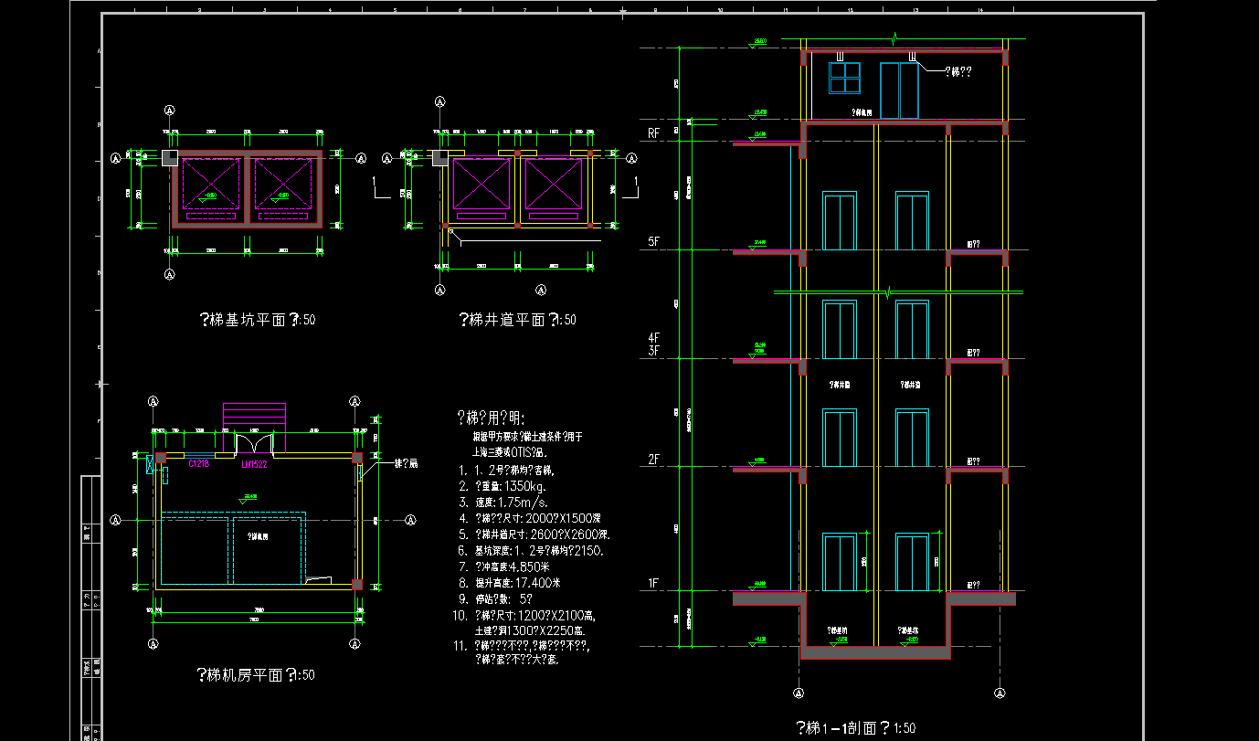Select the 1F floor label
This screenshot has width=1259, height=741.
coord(653,583)
